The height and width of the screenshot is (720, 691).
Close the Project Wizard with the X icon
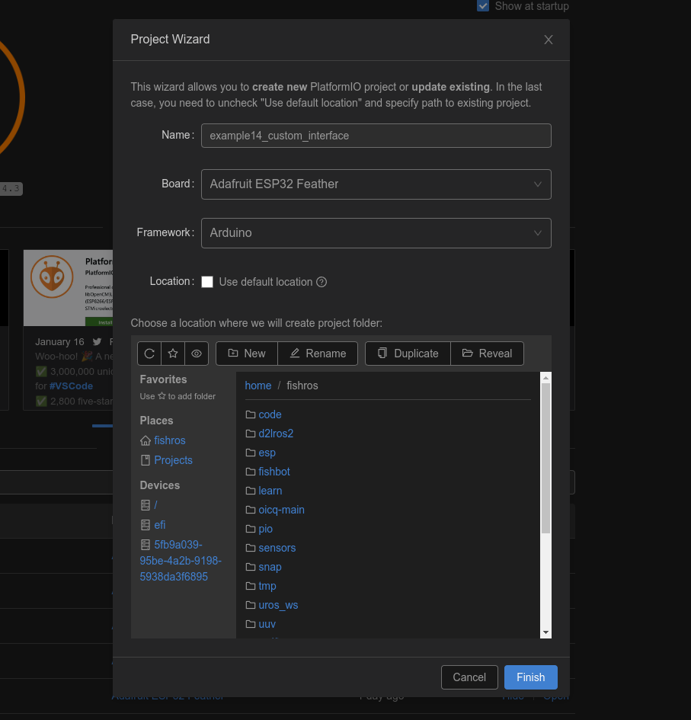549,40
